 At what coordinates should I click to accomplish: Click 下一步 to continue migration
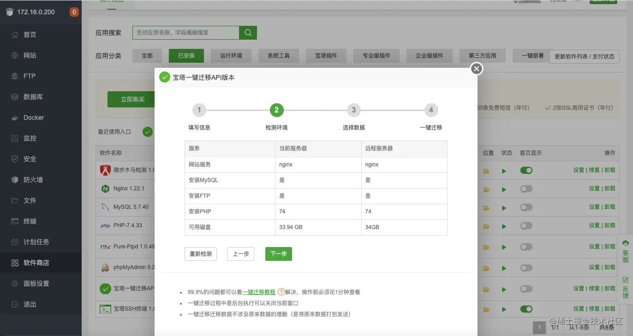point(279,254)
